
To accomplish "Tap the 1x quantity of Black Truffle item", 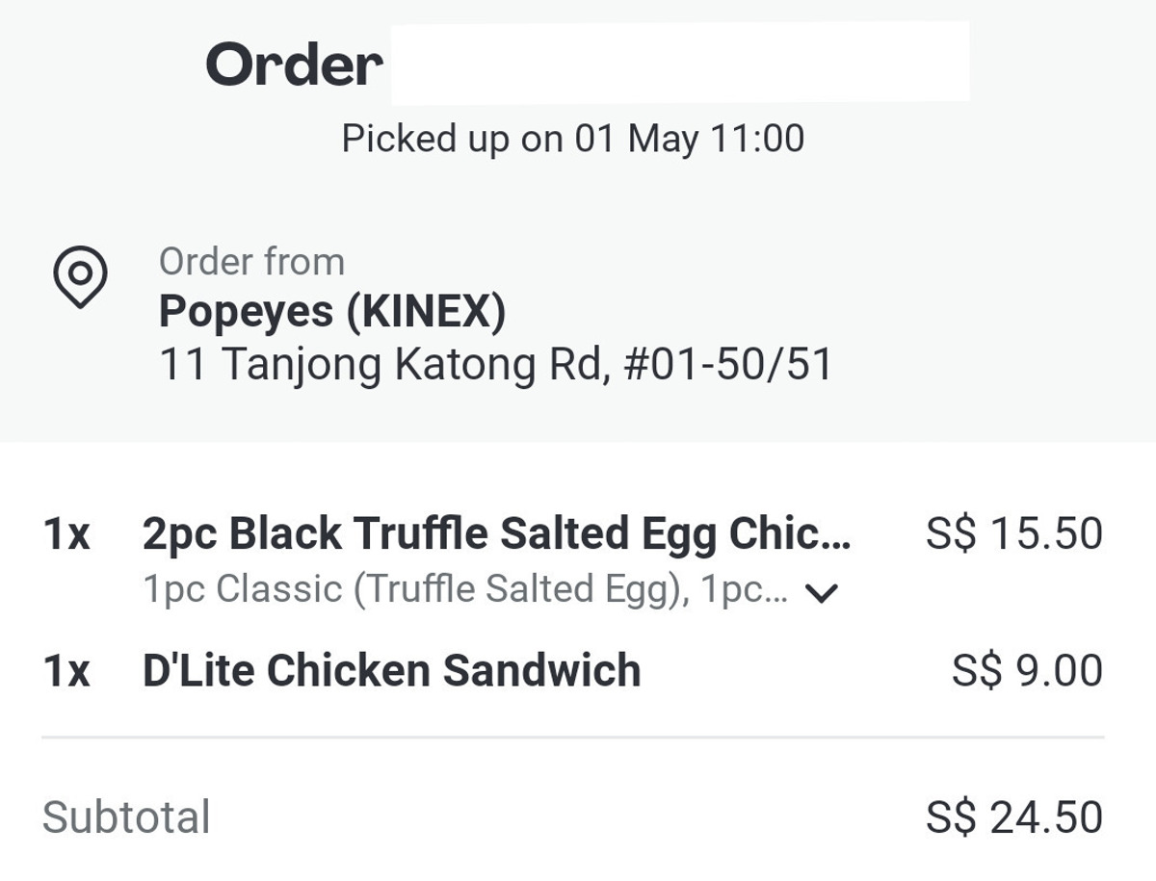I will (x=66, y=534).
